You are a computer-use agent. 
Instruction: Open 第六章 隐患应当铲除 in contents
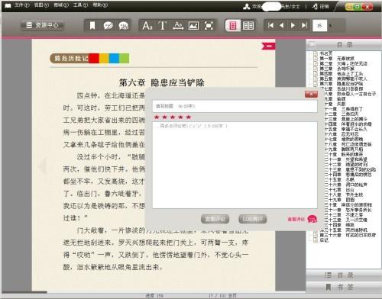tap(342, 84)
